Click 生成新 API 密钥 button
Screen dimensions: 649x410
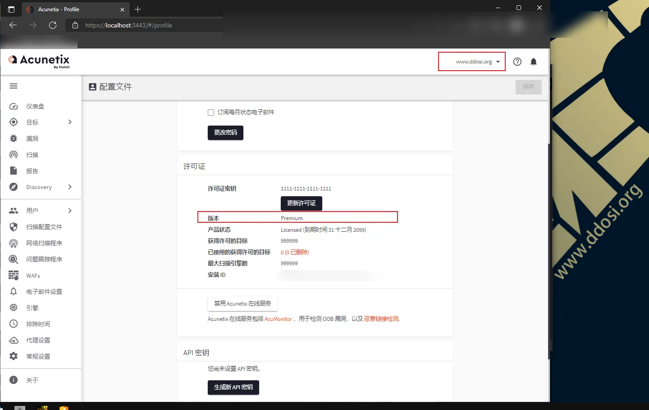click(x=233, y=387)
